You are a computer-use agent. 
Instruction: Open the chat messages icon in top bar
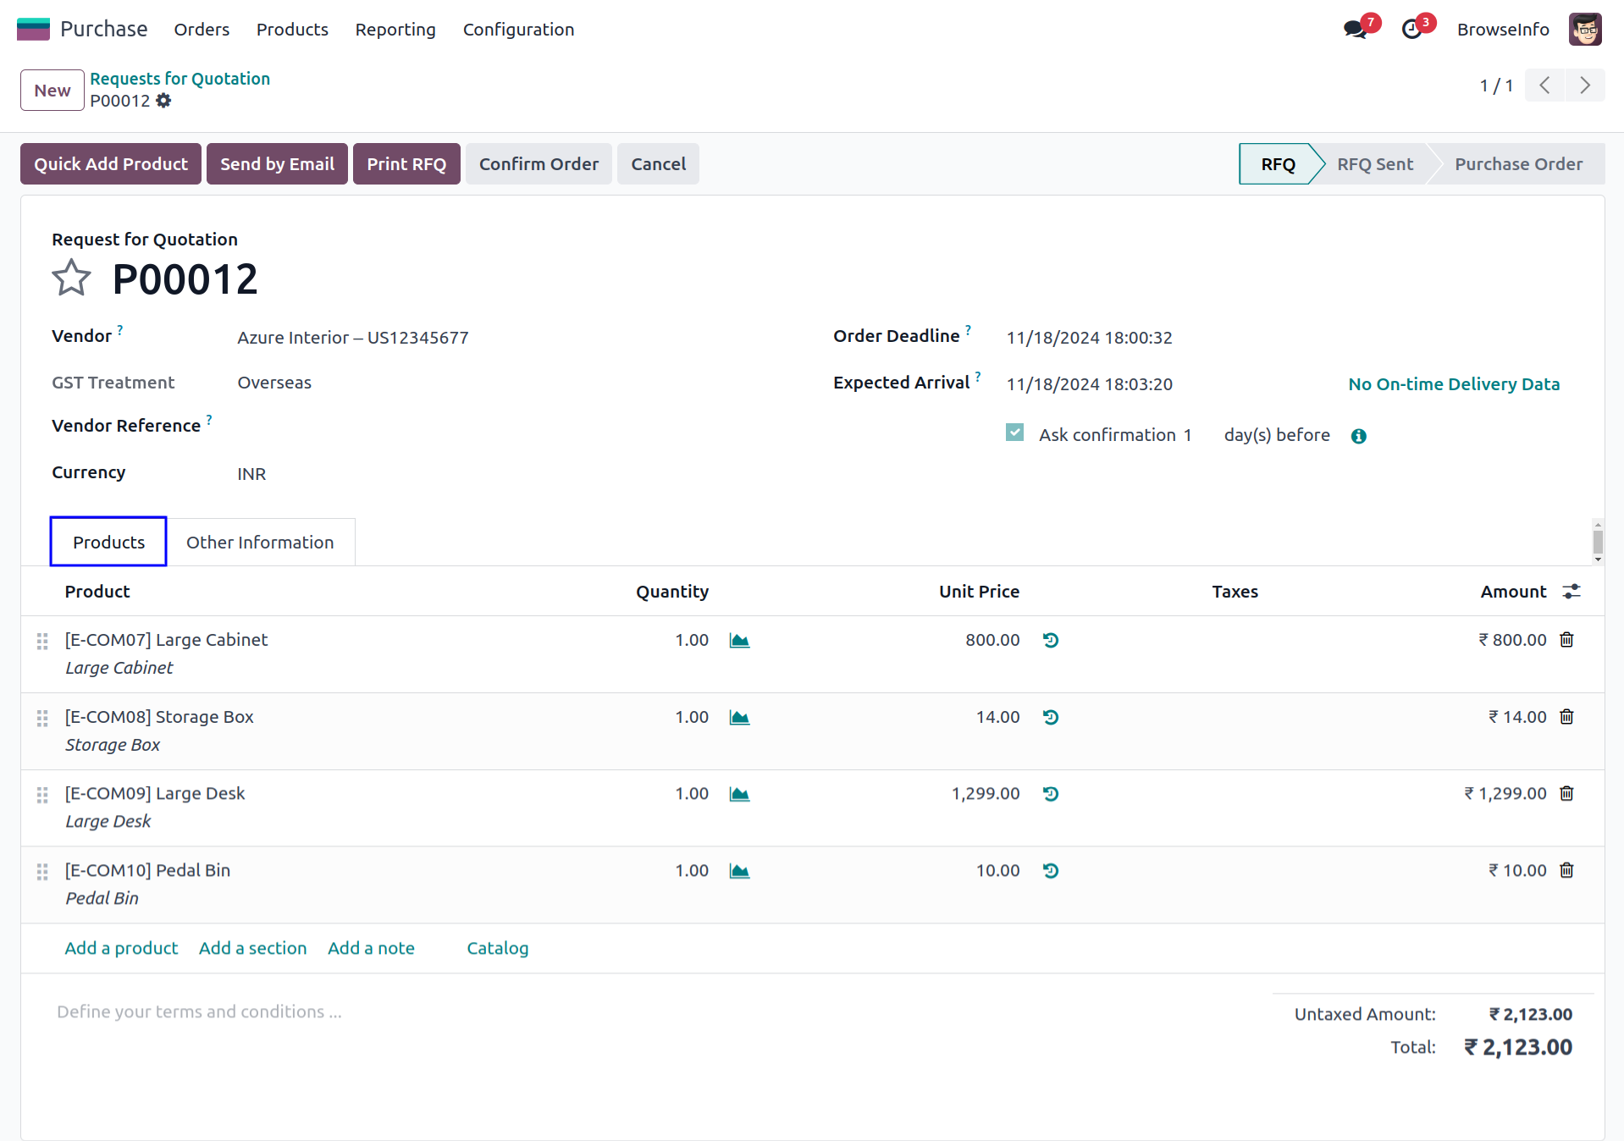[1355, 30]
